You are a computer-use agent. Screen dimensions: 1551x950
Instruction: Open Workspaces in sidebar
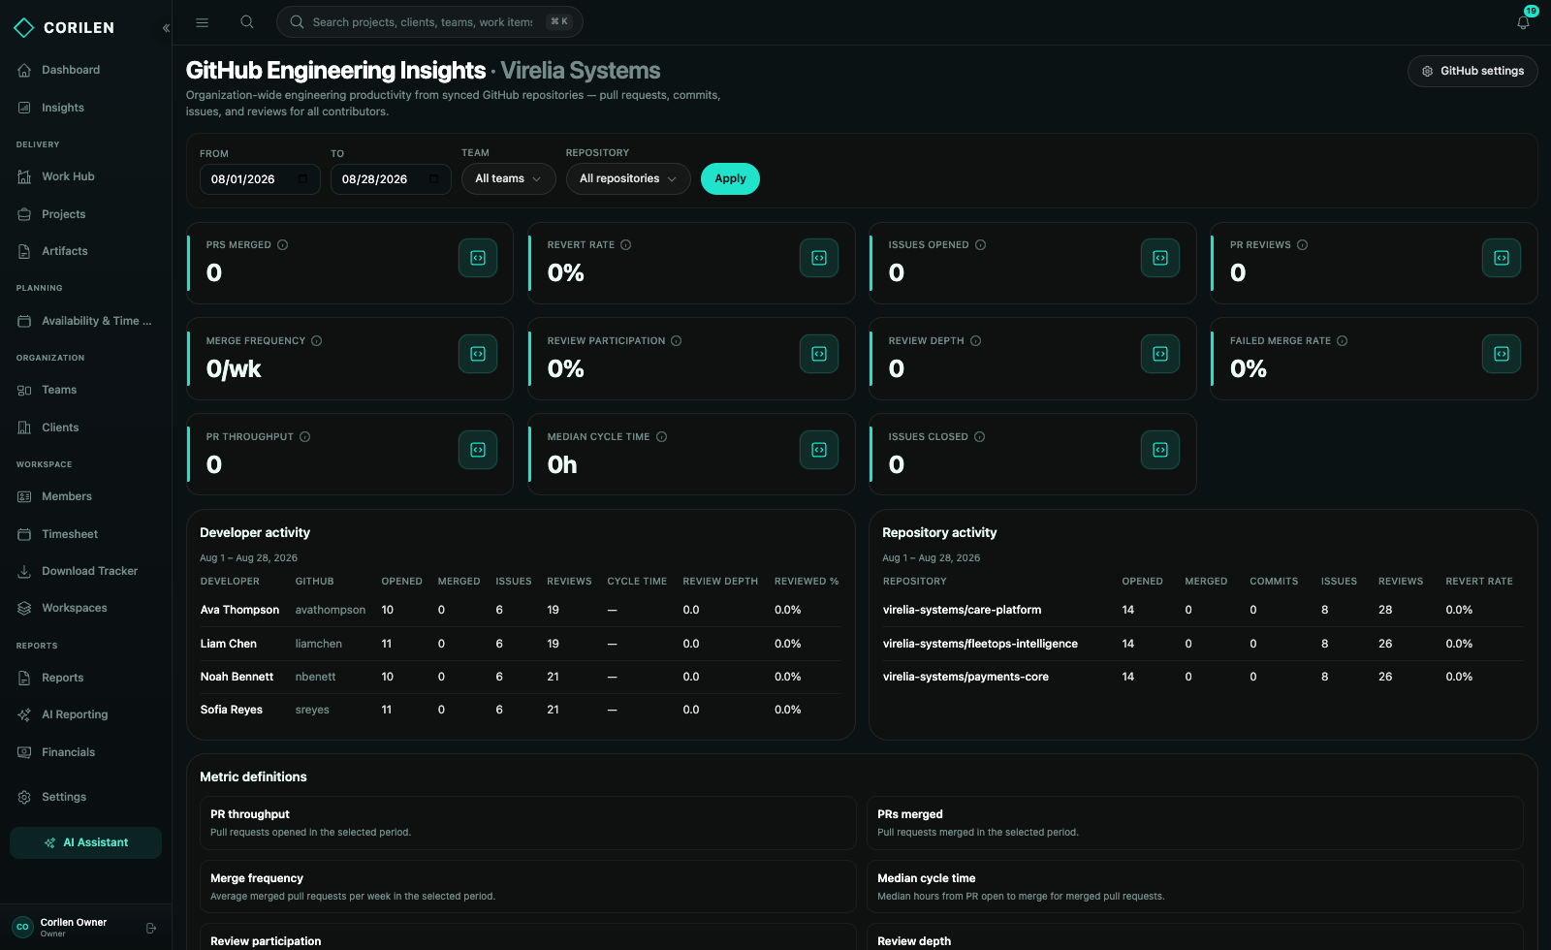[x=85, y=608]
